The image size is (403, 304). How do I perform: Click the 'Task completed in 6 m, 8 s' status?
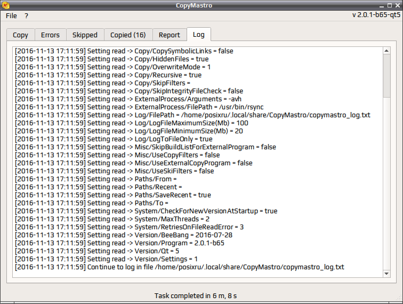coord(196,296)
